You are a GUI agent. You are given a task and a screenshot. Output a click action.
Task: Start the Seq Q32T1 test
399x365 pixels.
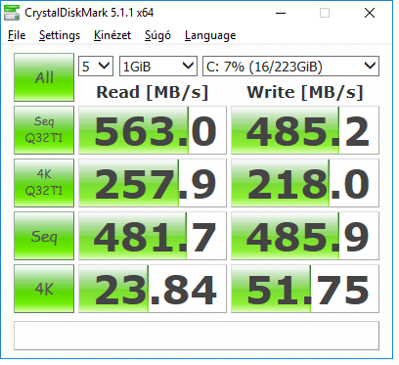click(44, 130)
